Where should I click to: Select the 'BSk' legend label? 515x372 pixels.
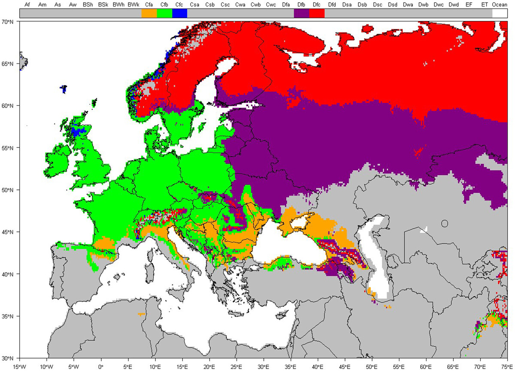(103, 5)
